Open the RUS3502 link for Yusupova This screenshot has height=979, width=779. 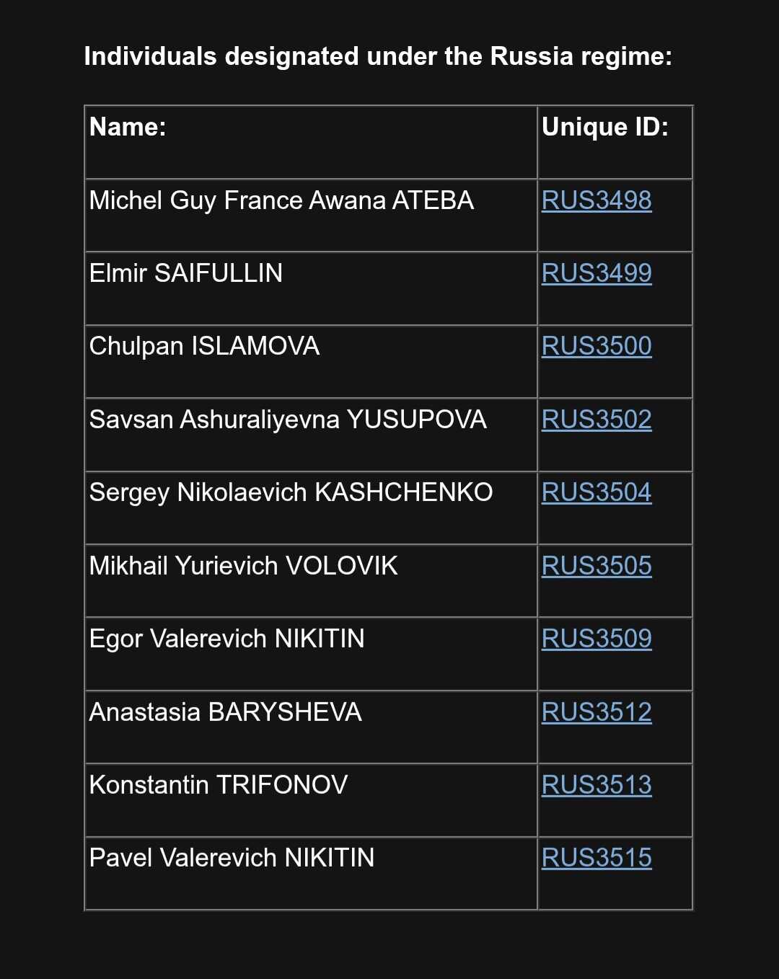click(x=597, y=420)
